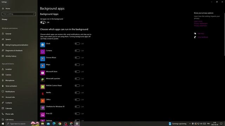The height and width of the screenshot is (126, 225).
Task: Open the Privacy statement link
Action: 200,26
